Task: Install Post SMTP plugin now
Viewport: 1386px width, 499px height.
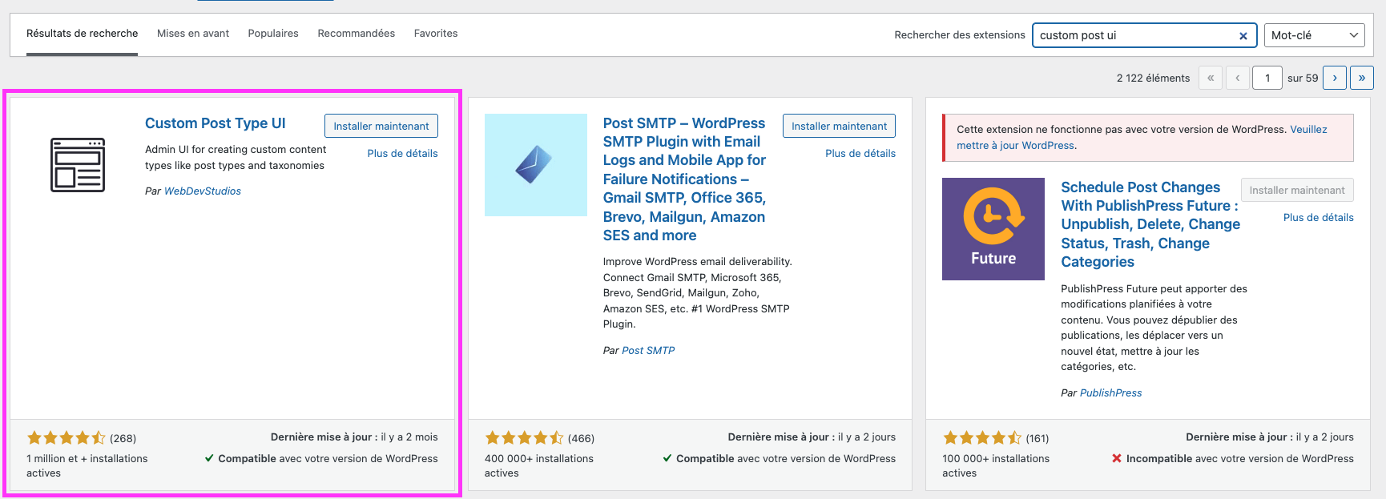Action: point(840,126)
